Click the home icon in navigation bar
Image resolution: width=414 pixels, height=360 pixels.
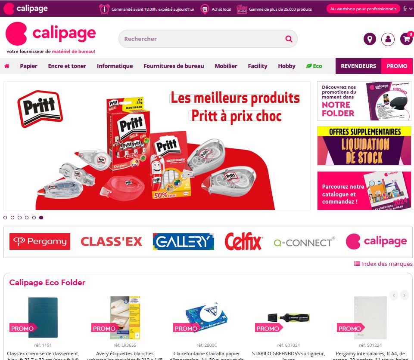[7, 66]
